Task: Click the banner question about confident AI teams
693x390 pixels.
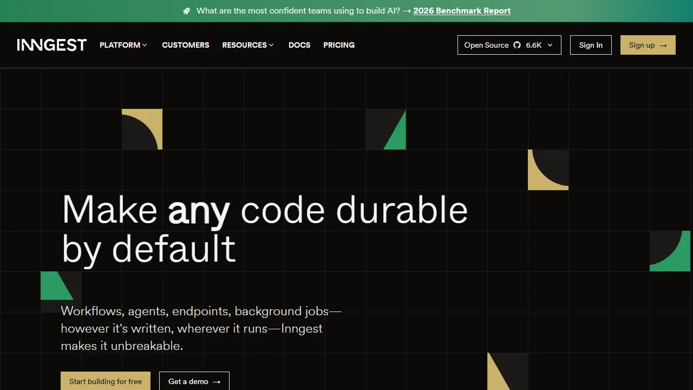Action: 298,11
